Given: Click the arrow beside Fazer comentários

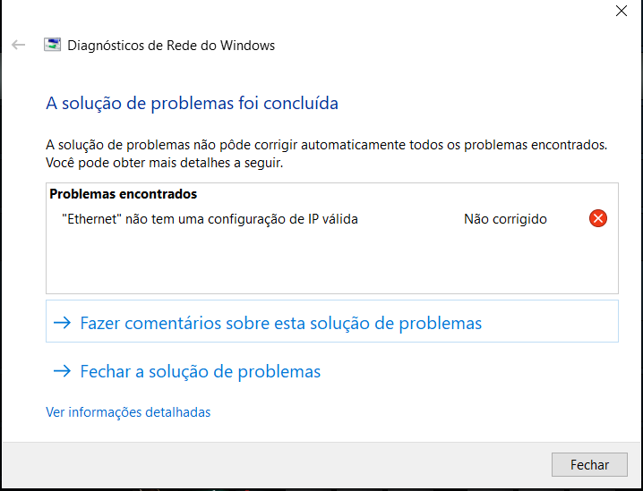Looking at the screenshot, I should [x=63, y=323].
